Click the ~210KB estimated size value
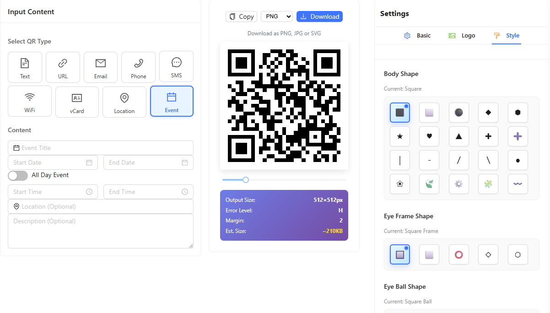550x313 pixels. [x=333, y=231]
